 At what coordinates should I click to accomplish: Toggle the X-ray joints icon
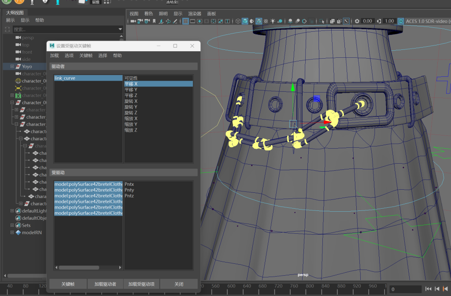point(346,21)
